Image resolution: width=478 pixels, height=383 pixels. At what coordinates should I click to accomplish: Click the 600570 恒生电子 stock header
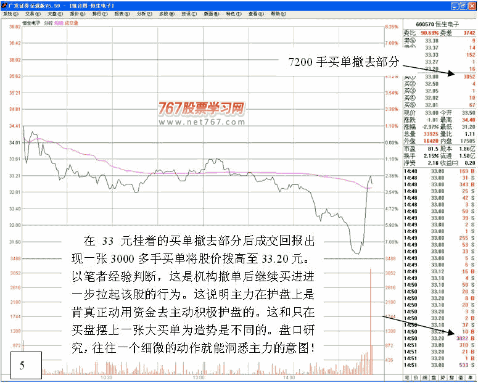pyautogui.click(x=437, y=25)
